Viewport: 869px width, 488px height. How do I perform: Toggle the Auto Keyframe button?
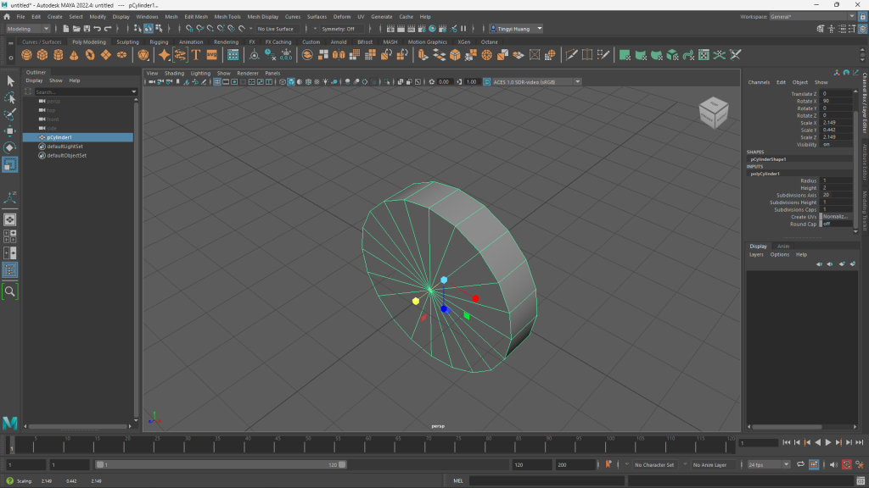(x=846, y=465)
